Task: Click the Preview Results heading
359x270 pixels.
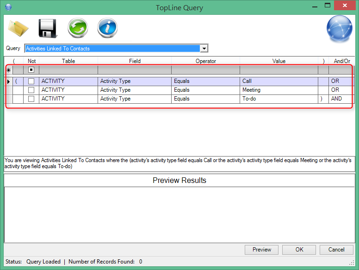Action: click(179, 180)
